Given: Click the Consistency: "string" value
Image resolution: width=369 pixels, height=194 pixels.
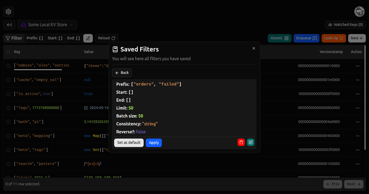Looking at the screenshot, I should pos(150,124).
